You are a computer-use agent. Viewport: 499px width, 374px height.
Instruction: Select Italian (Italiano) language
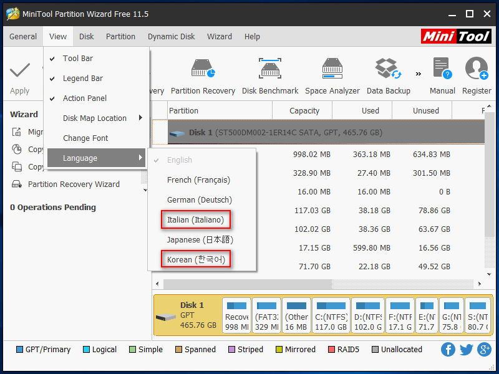tap(195, 220)
